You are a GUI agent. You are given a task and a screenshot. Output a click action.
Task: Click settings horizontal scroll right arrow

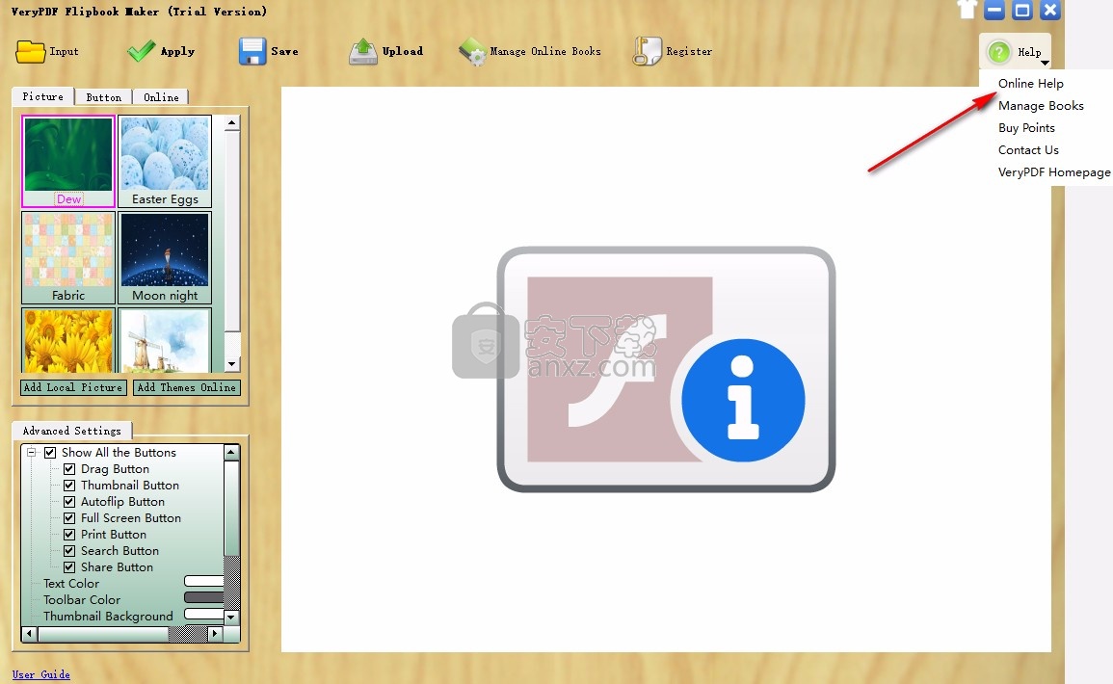click(215, 634)
